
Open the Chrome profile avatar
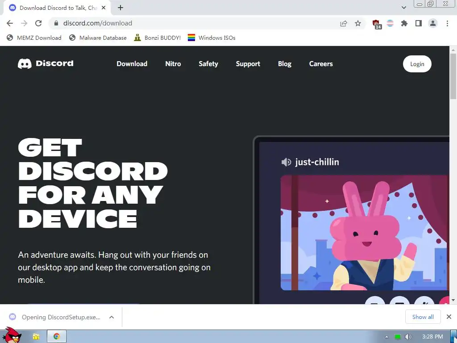[433, 23]
